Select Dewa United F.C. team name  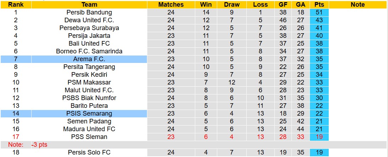click(89, 20)
